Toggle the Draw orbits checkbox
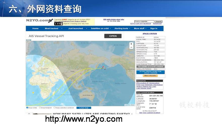Viewport: 222px width, 124px height. point(27,108)
